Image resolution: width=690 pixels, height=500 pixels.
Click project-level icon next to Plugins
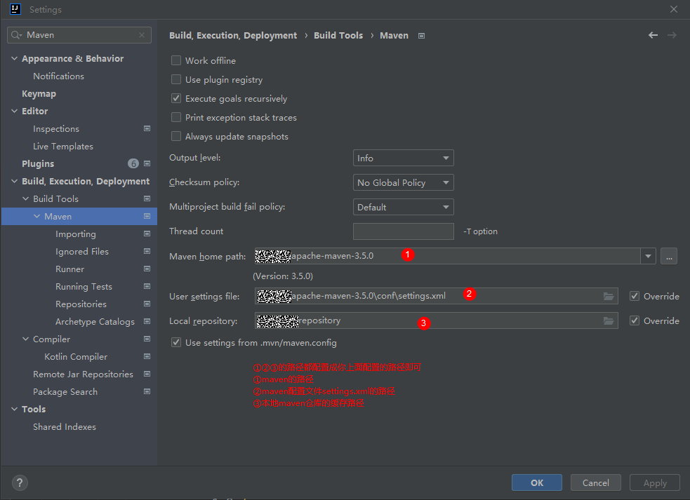[x=147, y=163]
